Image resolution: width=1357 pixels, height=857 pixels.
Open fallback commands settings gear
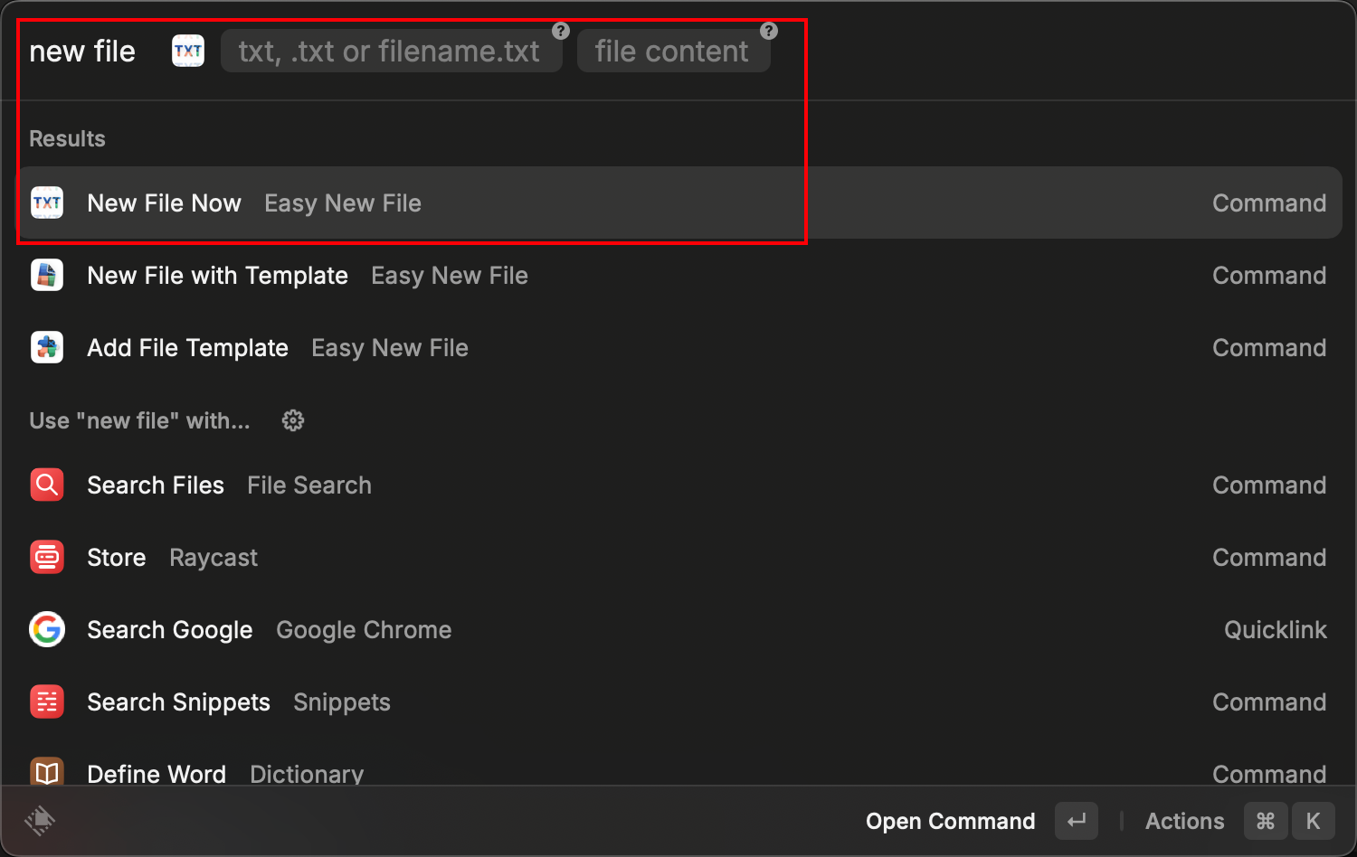click(x=293, y=420)
